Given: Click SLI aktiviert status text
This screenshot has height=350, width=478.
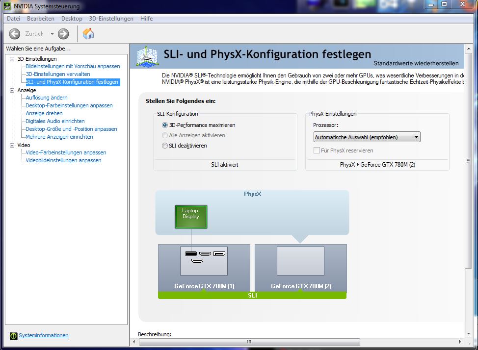Looking at the screenshot, I should 225,165.
